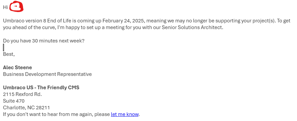The height and width of the screenshot is (121, 297).
Task: Click the "Business Development Representative" title line
Action: [x=47, y=74]
